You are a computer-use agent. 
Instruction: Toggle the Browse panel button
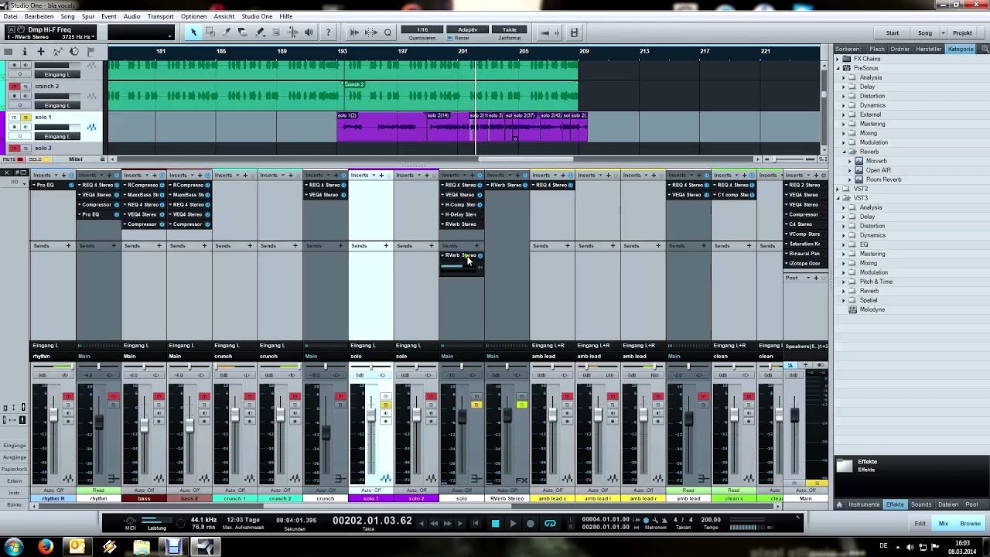click(x=970, y=524)
